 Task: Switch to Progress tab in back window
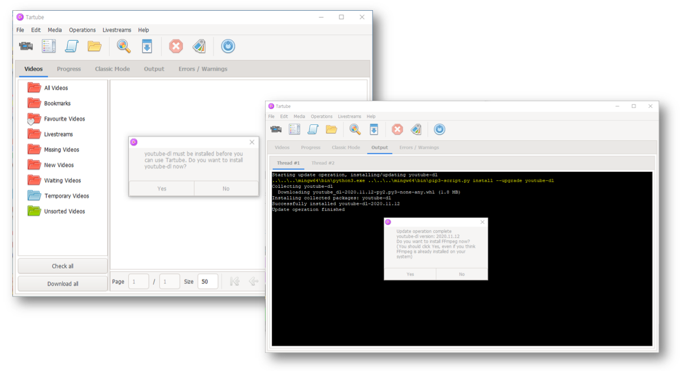pyautogui.click(x=69, y=69)
